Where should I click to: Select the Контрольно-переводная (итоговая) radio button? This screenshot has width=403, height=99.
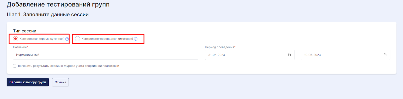tap(78, 39)
